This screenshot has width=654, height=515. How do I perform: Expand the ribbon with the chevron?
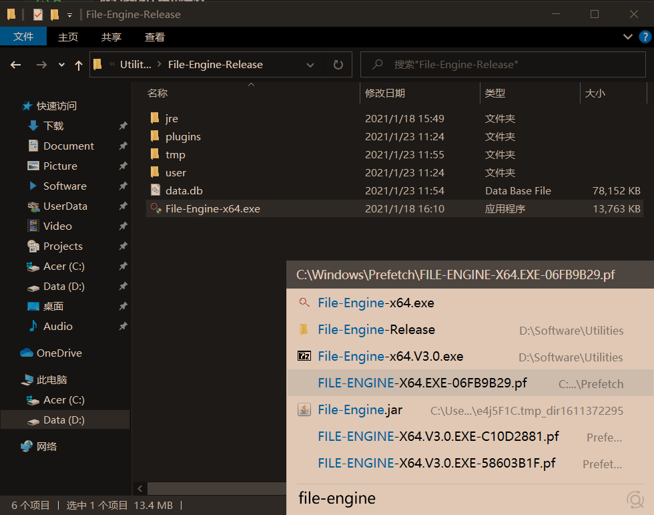tap(628, 37)
